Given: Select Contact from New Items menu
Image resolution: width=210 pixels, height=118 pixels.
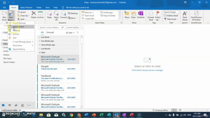Looking at the screenshot, I should [x=21, y=34].
